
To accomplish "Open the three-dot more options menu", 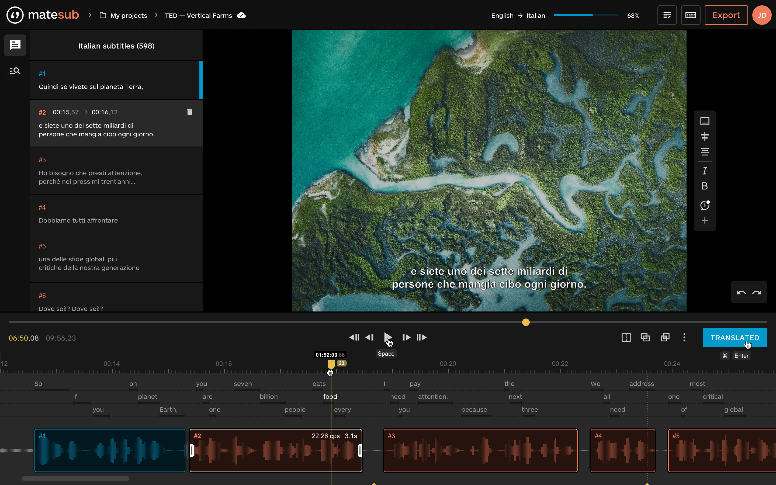I will point(684,337).
